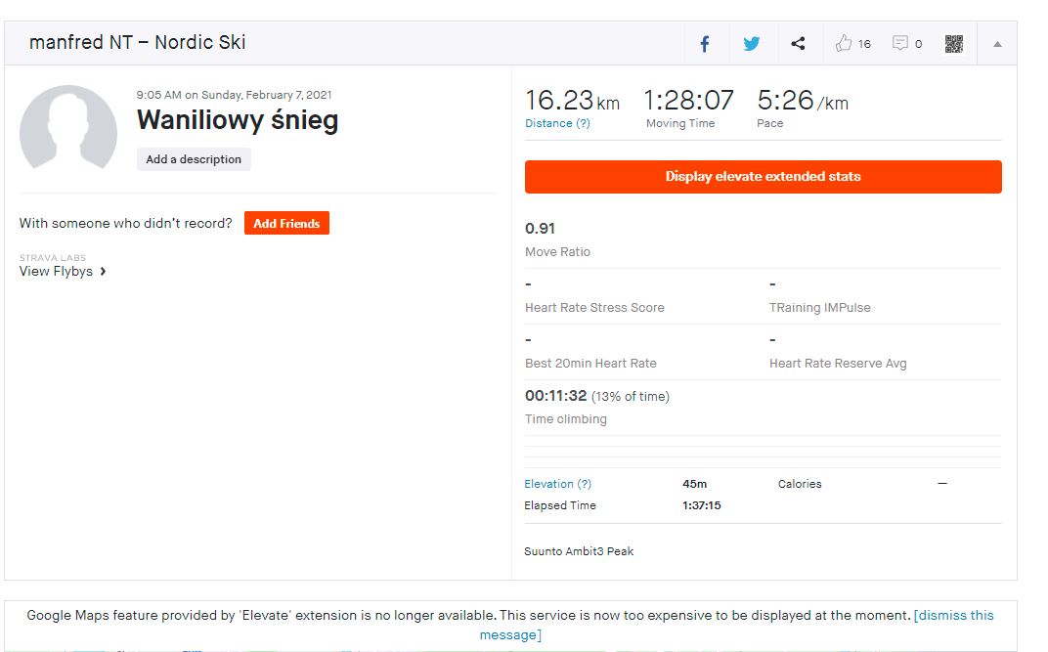
Task: Show the QR code for activity
Action: click(x=954, y=44)
